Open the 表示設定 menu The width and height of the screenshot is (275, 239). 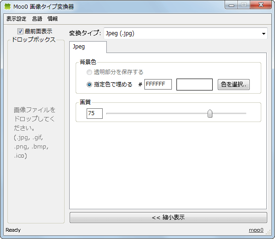pyautogui.click(x=16, y=19)
